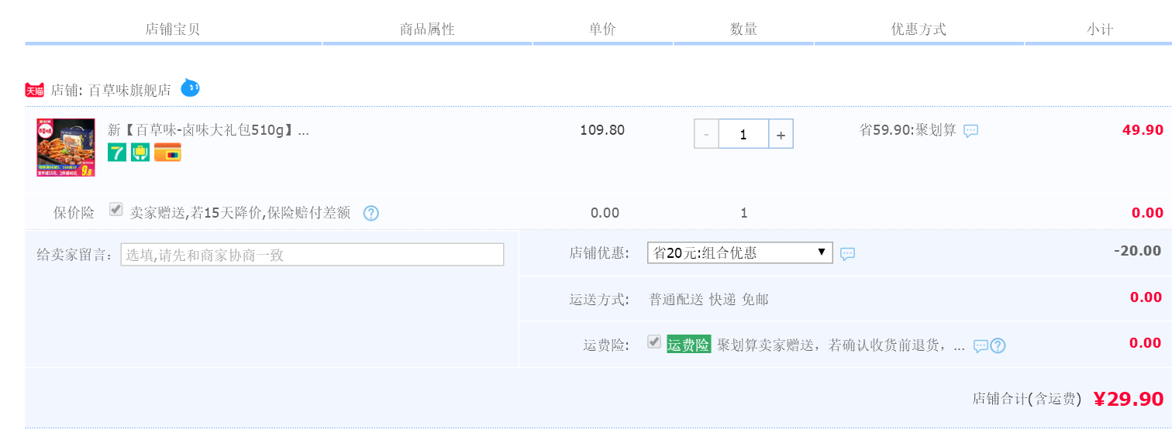1172x436 pixels.
Task: Open the comment bubble on 运费险 row
Action: pos(981,346)
